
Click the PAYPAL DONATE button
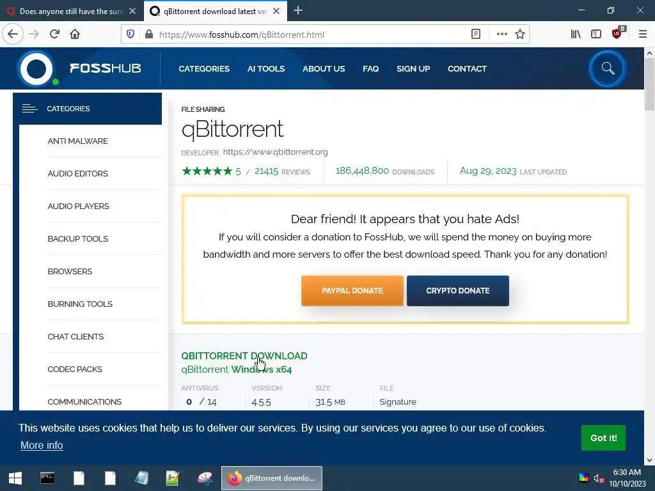(x=352, y=291)
